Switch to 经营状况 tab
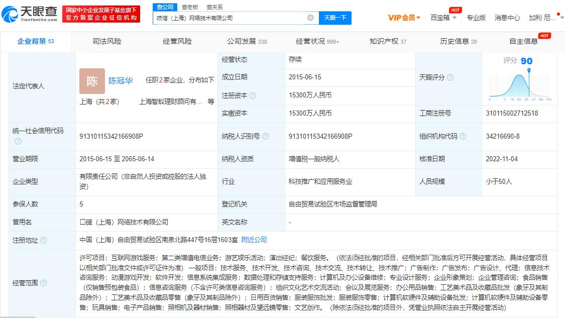Image resolution: width=565 pixels, height=318 pixels. [x=317, y=42]
